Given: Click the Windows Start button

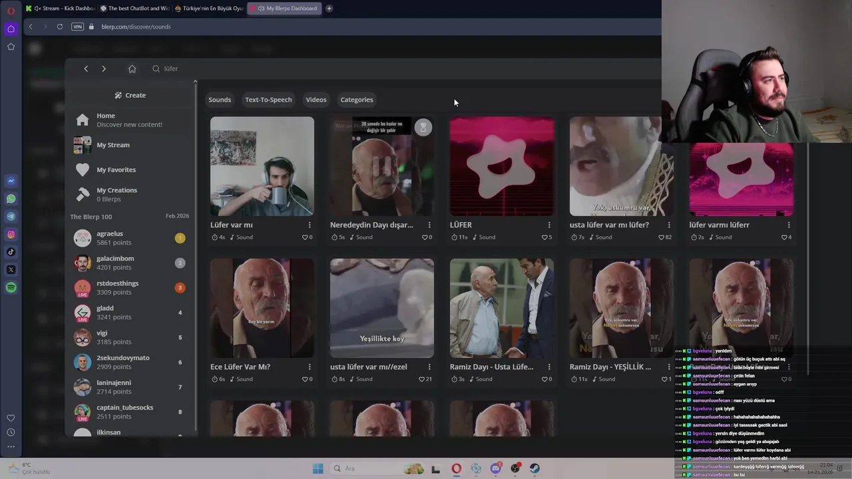Looking at the screenshot, I should 318,469.
